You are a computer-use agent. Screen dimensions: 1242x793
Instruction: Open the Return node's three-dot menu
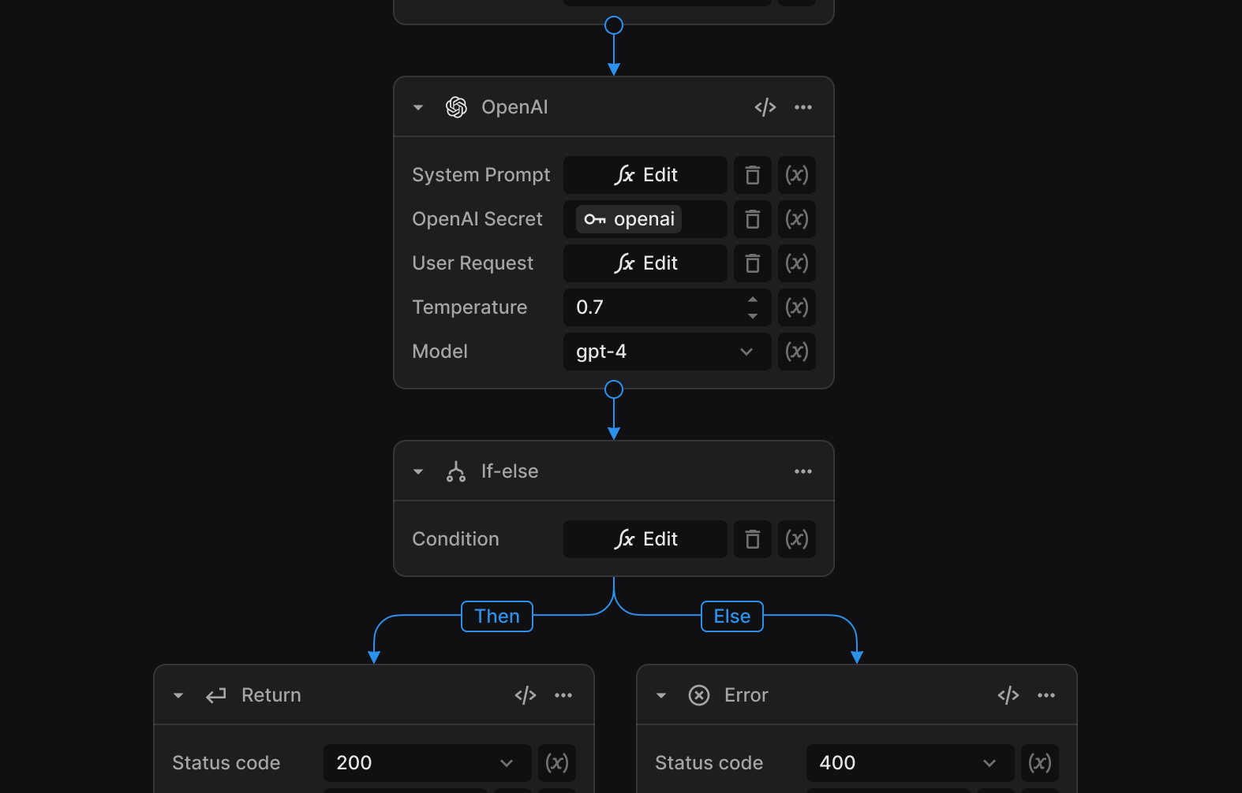tap(563, 695)
